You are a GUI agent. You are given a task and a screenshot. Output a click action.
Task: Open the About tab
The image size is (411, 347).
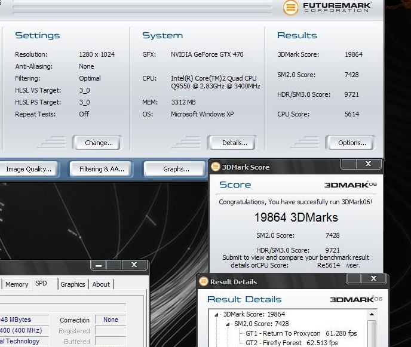(x=101, y=284)
